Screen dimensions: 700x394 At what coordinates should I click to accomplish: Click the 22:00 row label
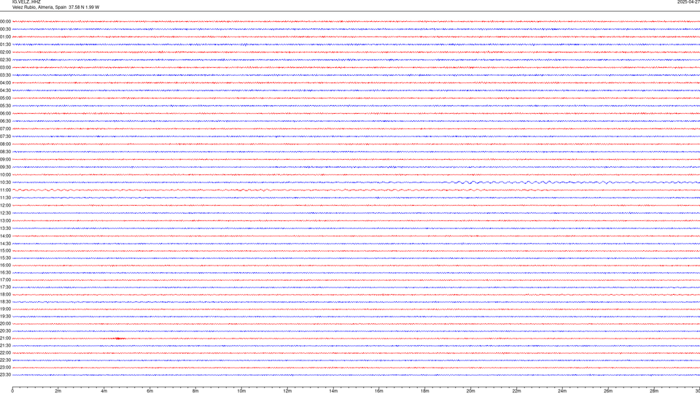5,353
